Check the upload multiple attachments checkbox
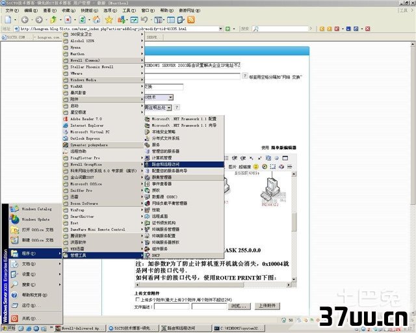Screen dimensions: 416x333 tap(137, 299)
